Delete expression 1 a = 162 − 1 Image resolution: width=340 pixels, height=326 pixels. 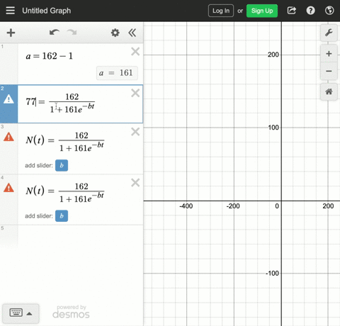click(x=135, y=52)
